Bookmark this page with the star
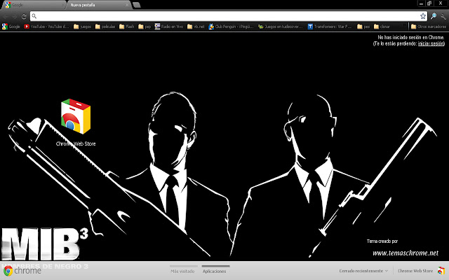 point(422,16)
